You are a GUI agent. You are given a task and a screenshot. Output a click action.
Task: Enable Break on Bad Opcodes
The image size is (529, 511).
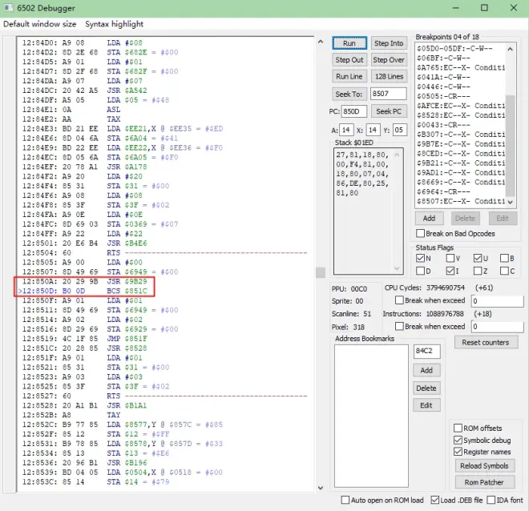pyautogui.click(x=421, y=234)
